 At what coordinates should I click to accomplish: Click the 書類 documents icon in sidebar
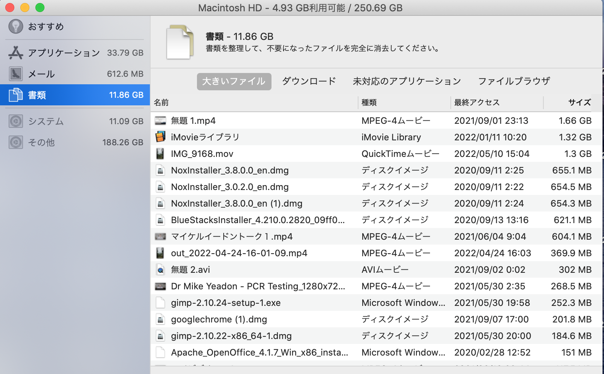[x=16, y=95]
